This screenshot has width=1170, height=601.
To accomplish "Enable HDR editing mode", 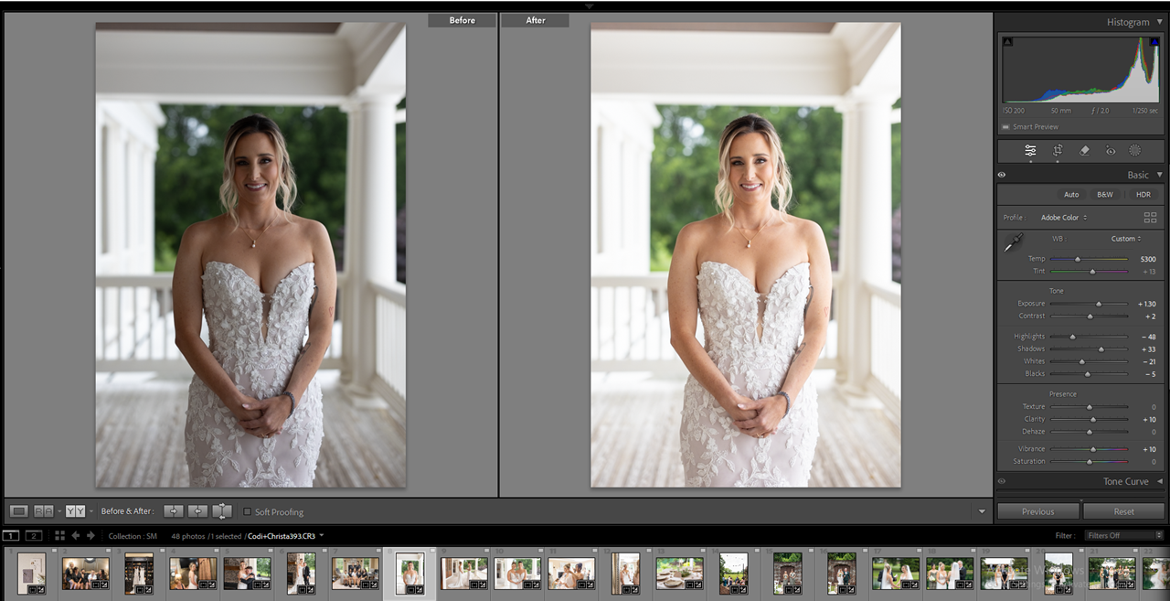I will (x=1143, y=195).
